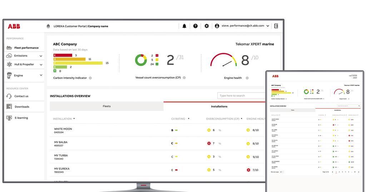This screenshot has width=366, height=192.
Task: Expand the Hull & Propeller chevron
Action: point(41,64)
